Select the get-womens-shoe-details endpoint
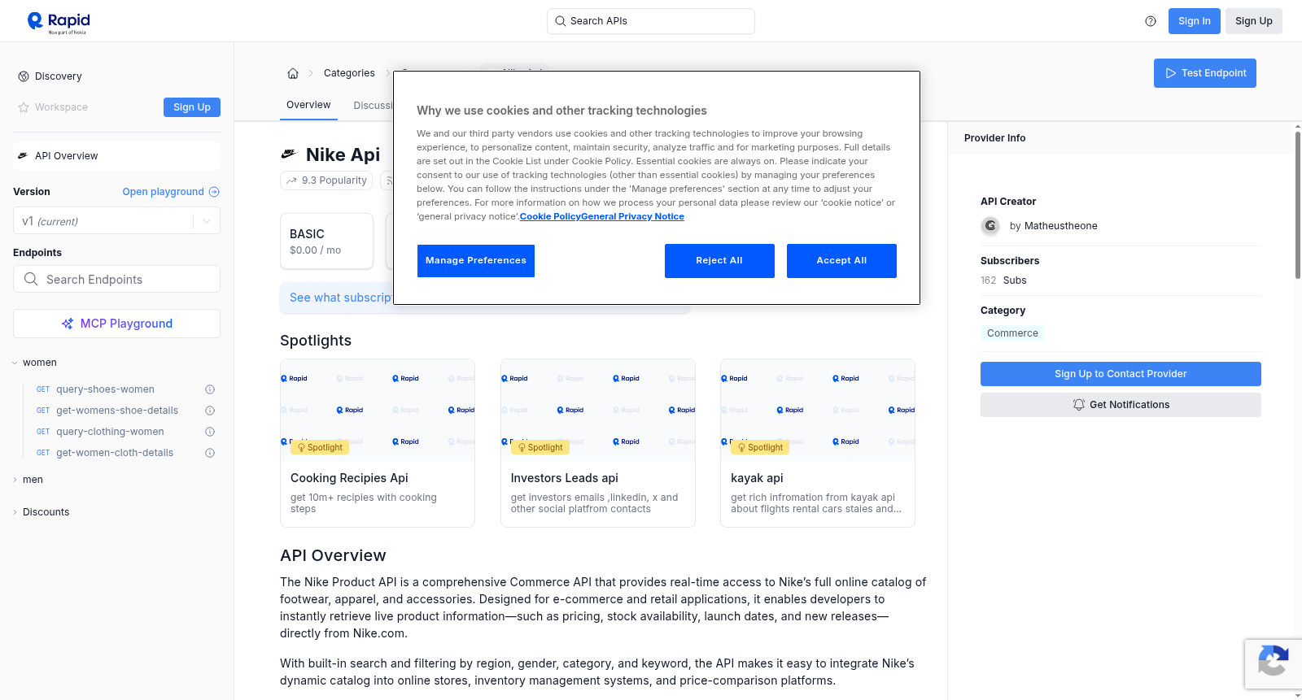 [x=117, y=411]
